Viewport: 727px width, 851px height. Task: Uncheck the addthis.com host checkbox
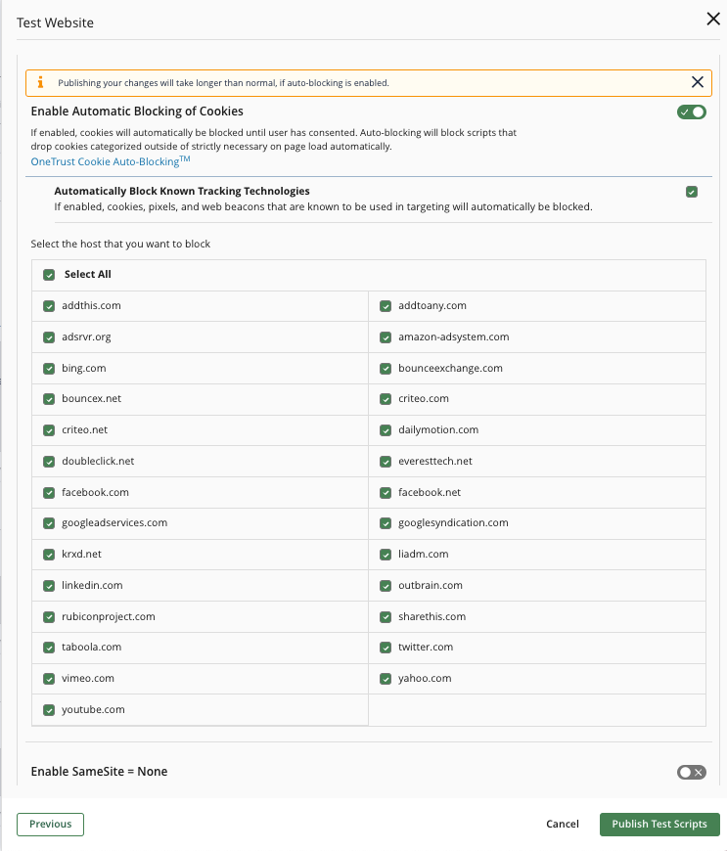pyautogui.click(x=49, y=306)
